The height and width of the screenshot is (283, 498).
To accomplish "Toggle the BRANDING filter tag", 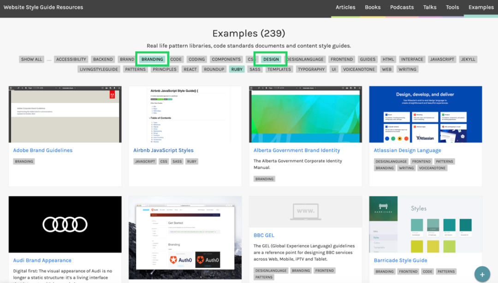I will [152, 59].
